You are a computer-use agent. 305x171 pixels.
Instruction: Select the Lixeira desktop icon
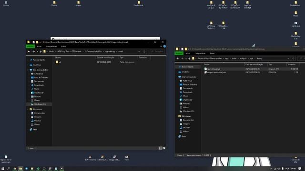click(x=6, y=4)
